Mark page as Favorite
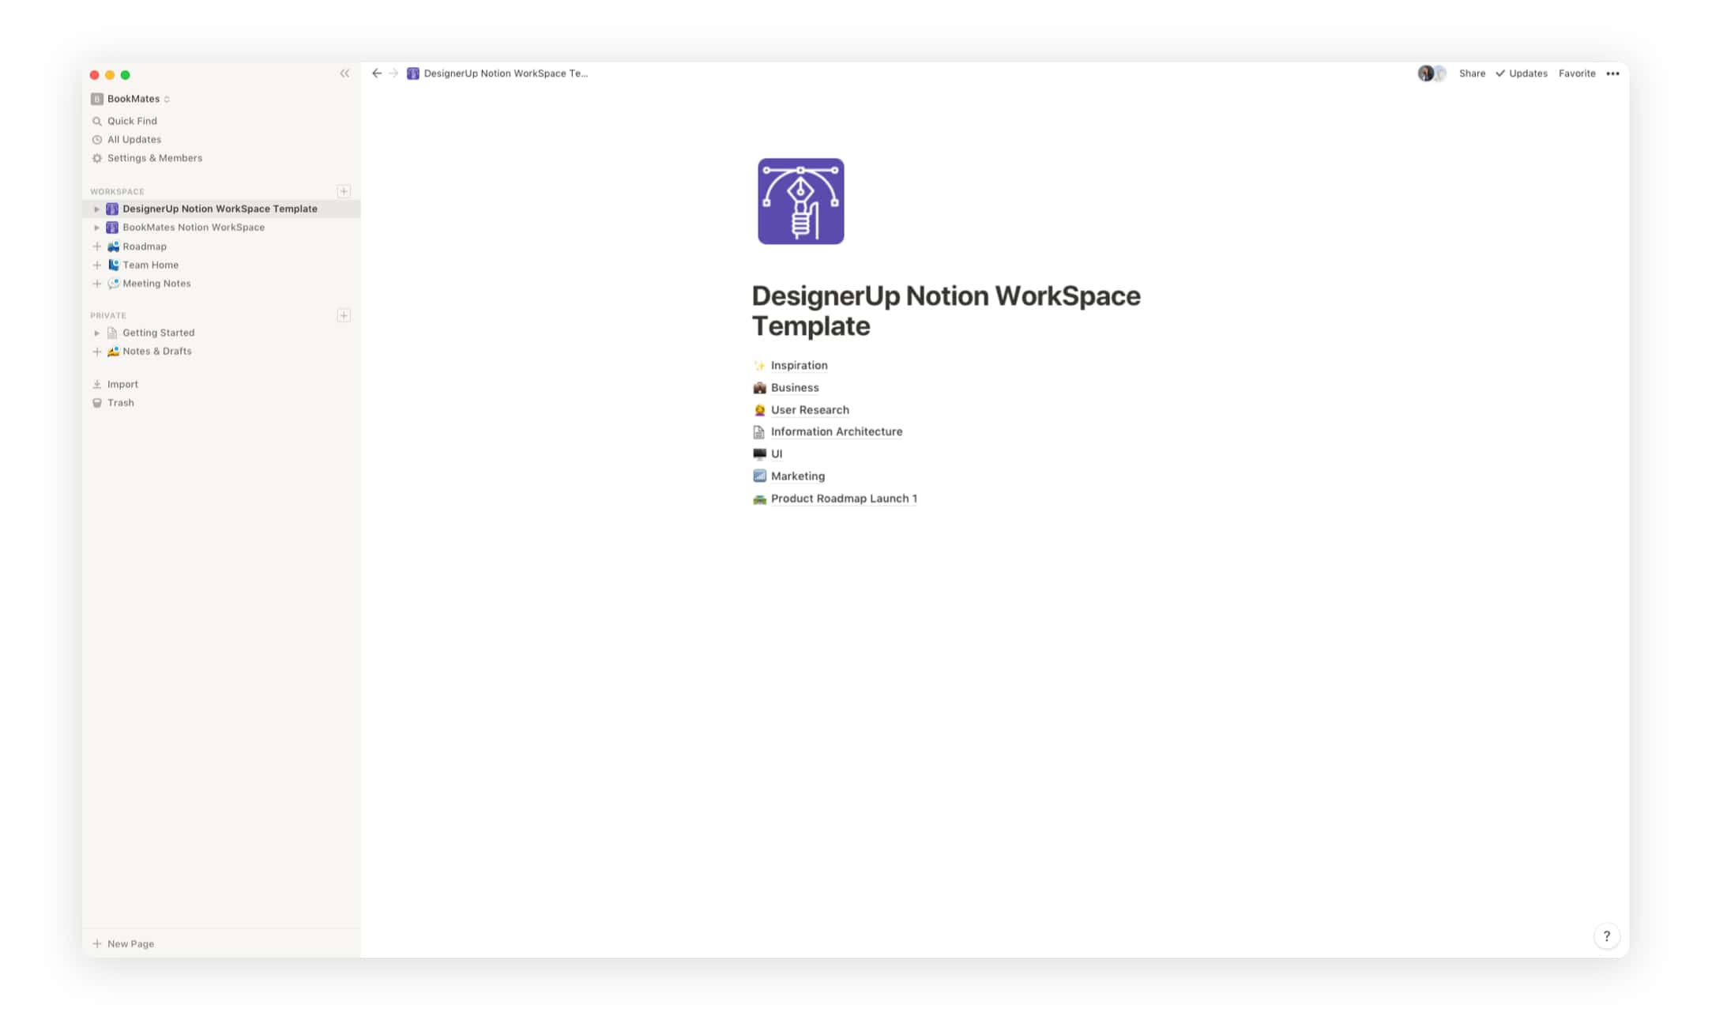 [1577, 73]
